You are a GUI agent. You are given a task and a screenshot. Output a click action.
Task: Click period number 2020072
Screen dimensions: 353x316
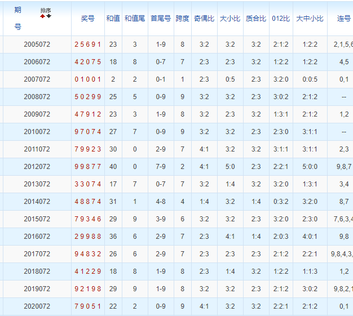37,306
